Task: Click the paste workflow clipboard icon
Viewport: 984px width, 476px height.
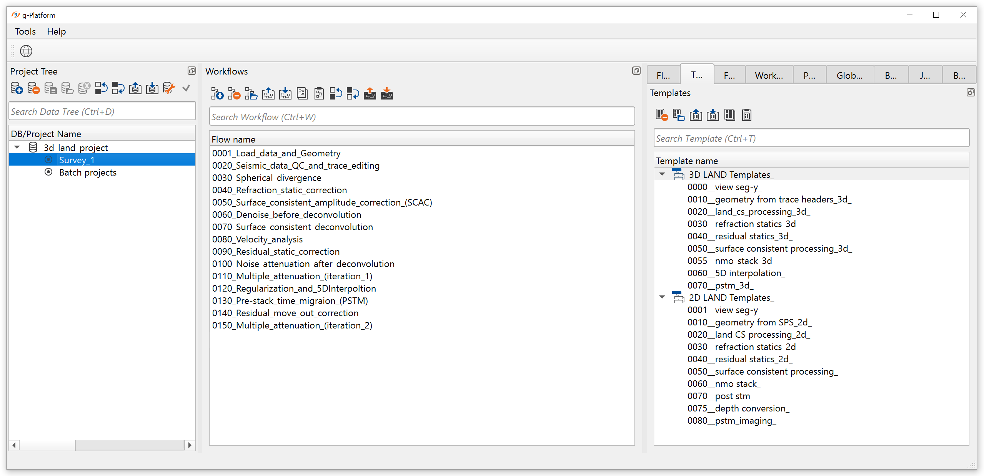Action: point(319,94)
